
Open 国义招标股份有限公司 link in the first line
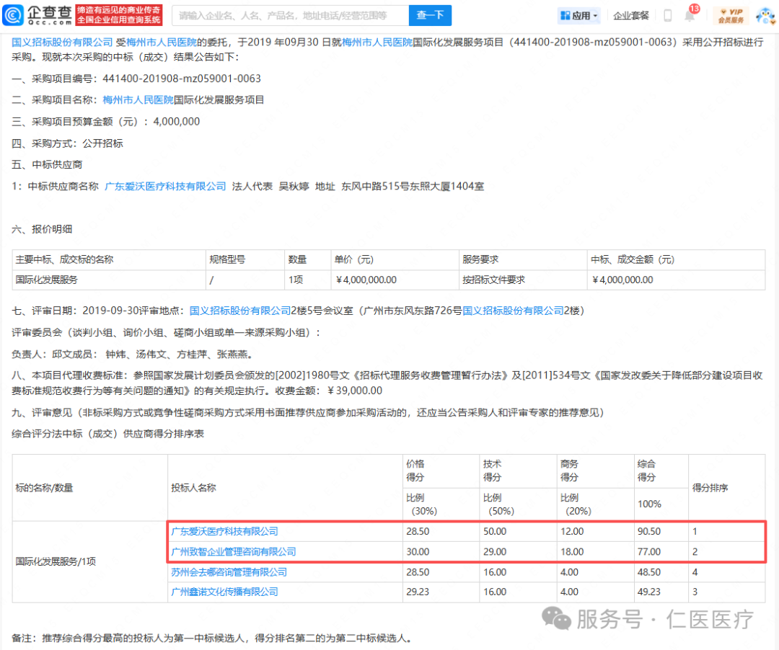(x=63, y=43)
